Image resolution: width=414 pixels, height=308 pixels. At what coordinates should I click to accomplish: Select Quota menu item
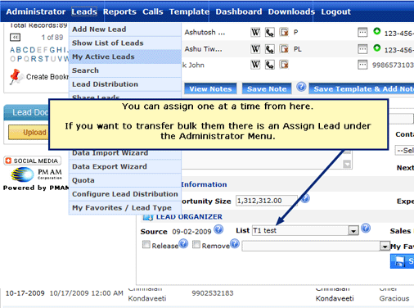tap(125, 180)
